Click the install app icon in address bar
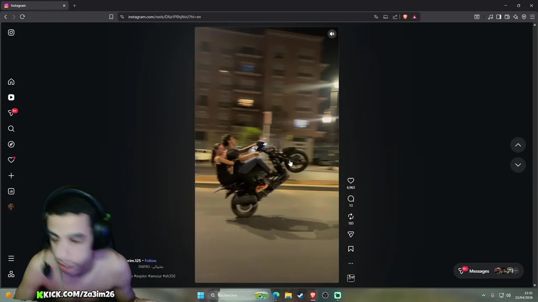The image size is (538, 302). point(385,17)
